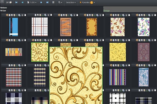The height and width of the screenshot is (104, 157).
Task: Open the navy and cream plaid thumbnail
Action: point(40,77)
